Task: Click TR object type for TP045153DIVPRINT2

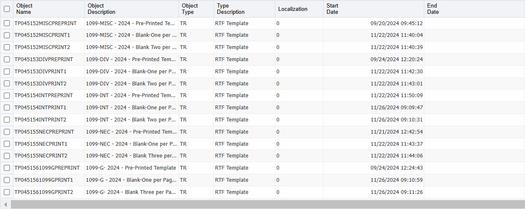Action: [183, 84]
